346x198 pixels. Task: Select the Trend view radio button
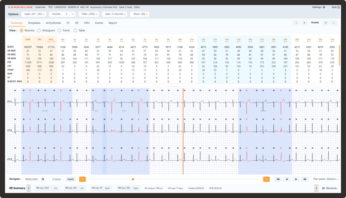click(x=60, y=31)
